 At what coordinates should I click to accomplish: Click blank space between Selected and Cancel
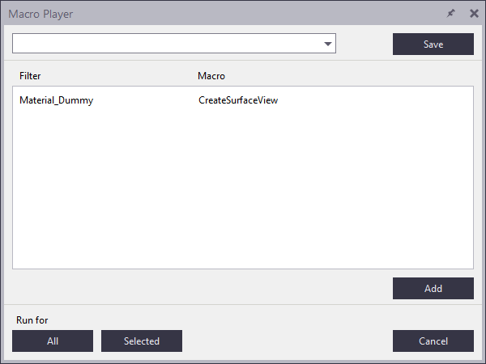point(288,341)
